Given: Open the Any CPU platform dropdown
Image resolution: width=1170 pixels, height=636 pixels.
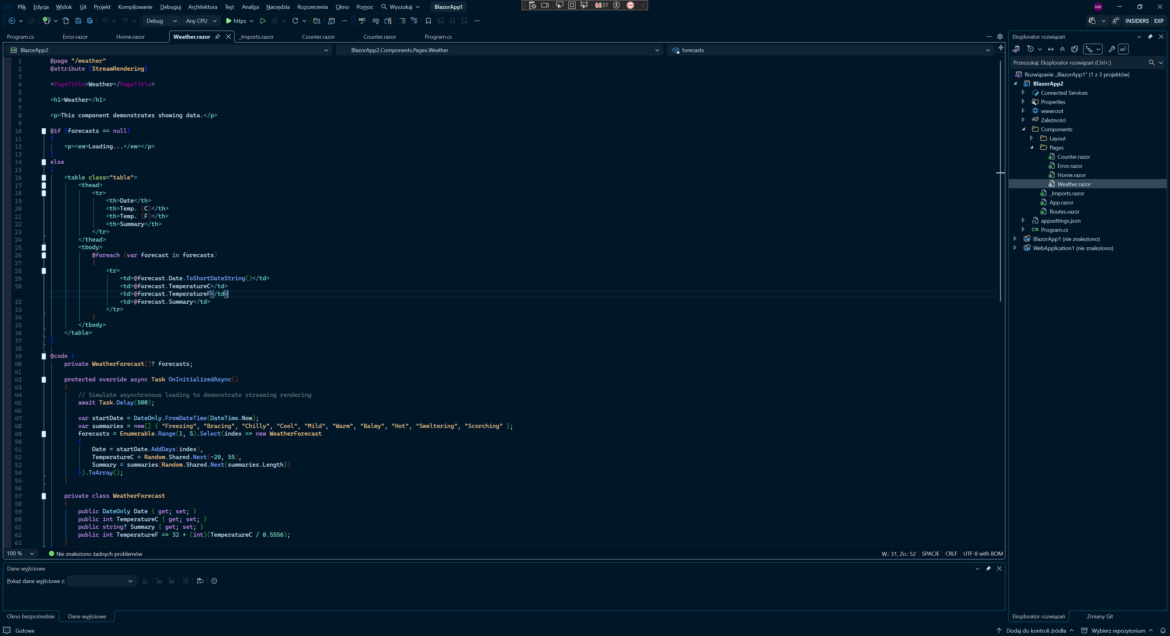Looking at the screenshot, I should (202, 21).
